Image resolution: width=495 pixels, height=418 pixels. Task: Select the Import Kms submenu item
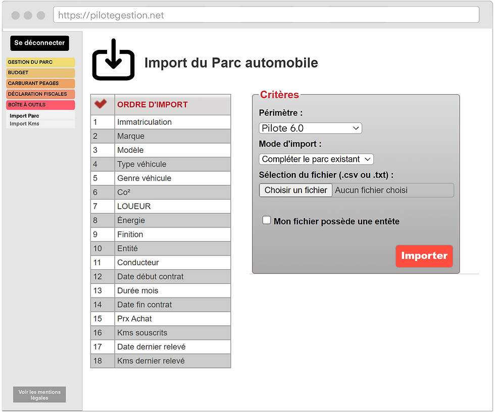[24, 124]
